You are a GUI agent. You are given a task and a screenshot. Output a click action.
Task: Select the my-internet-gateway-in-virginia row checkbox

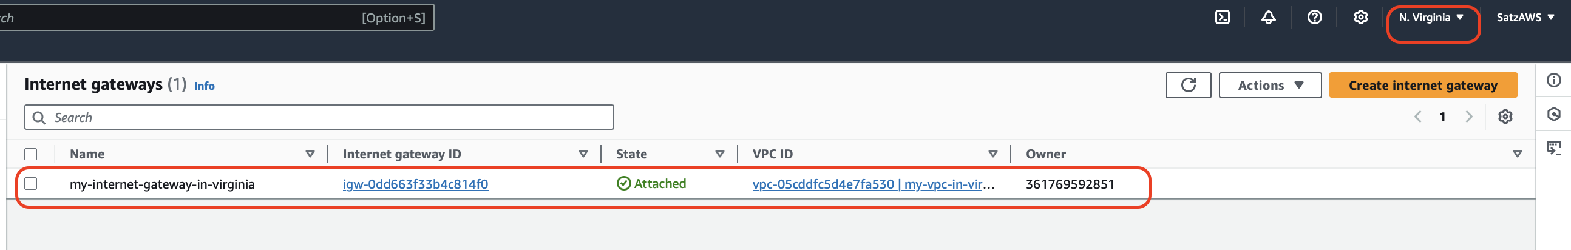(x=31, y=183)
